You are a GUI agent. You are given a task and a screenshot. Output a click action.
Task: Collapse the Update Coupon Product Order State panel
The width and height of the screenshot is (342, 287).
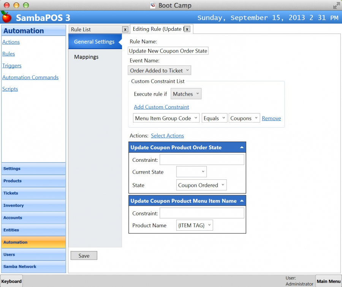coord(242,147)
